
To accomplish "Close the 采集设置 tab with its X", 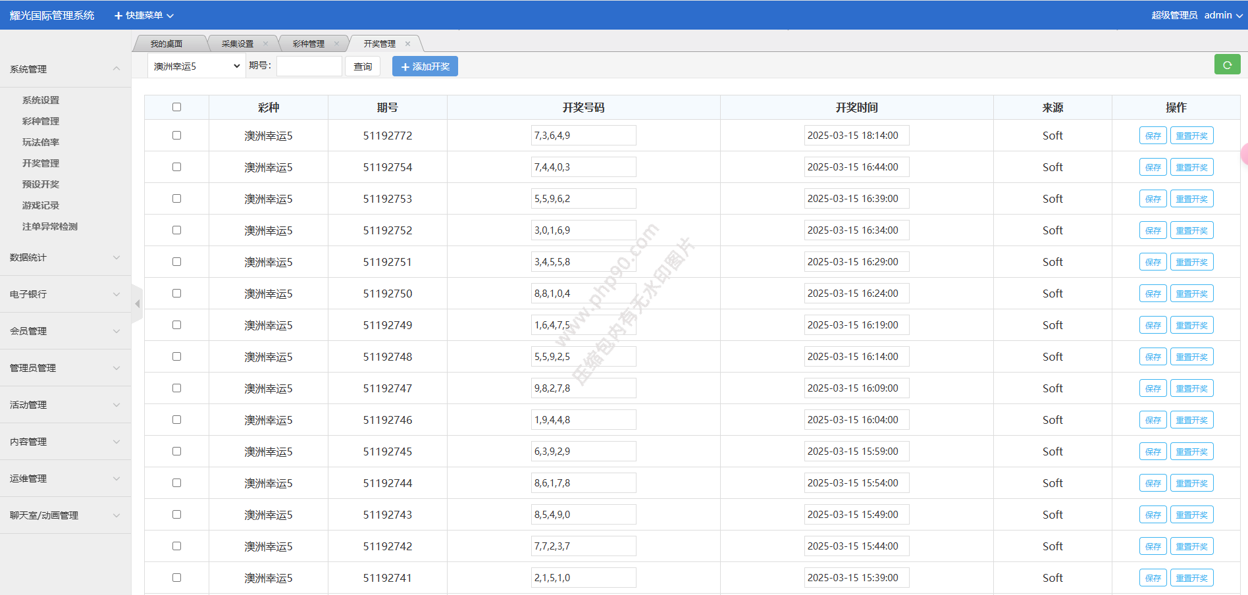I will tap(265, 44).
